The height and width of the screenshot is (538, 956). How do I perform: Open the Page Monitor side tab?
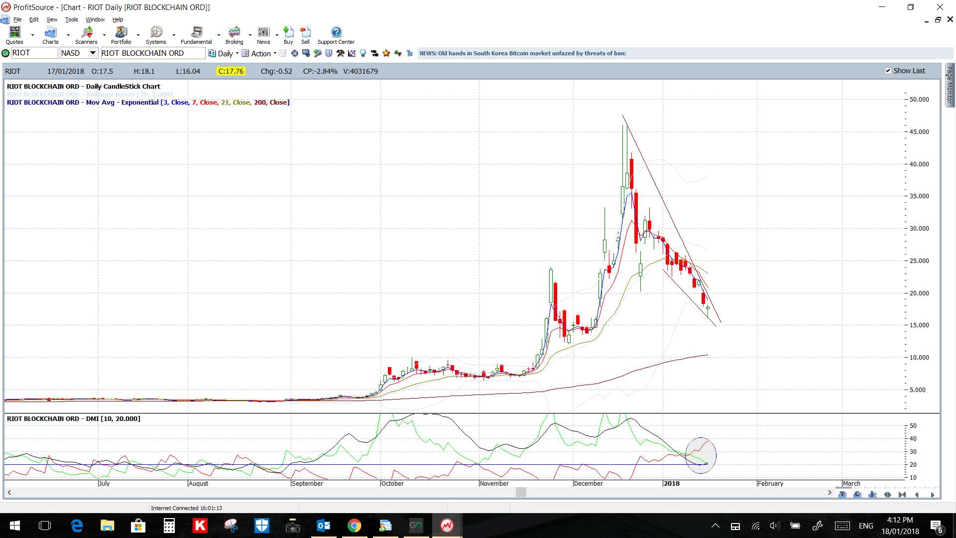click(x=950, y=85)
